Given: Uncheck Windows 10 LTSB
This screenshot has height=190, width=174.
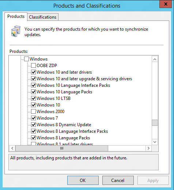Looking at the screenshot, I should click(33, 98).
